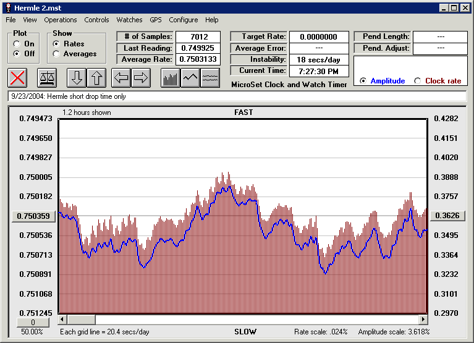Click the 0.750359 center rate button
The width and height of the screenshot is (474, 343).
coord(33,216)
